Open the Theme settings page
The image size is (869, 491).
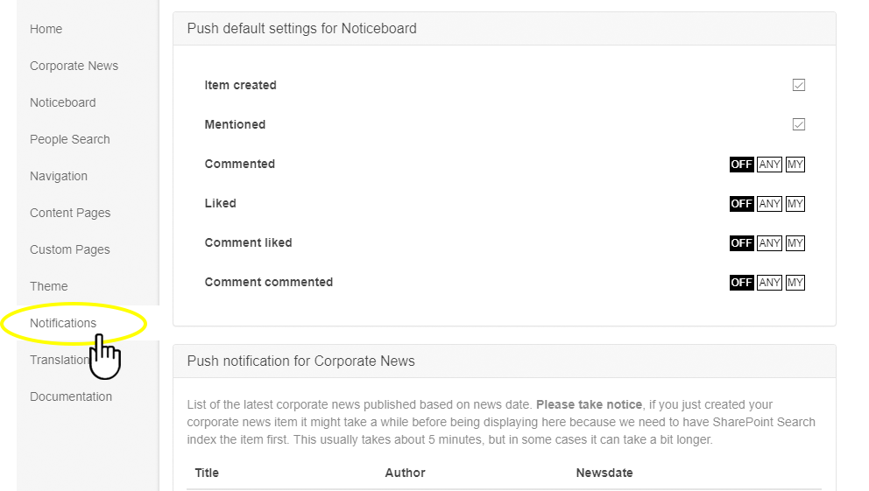(48, 286)
